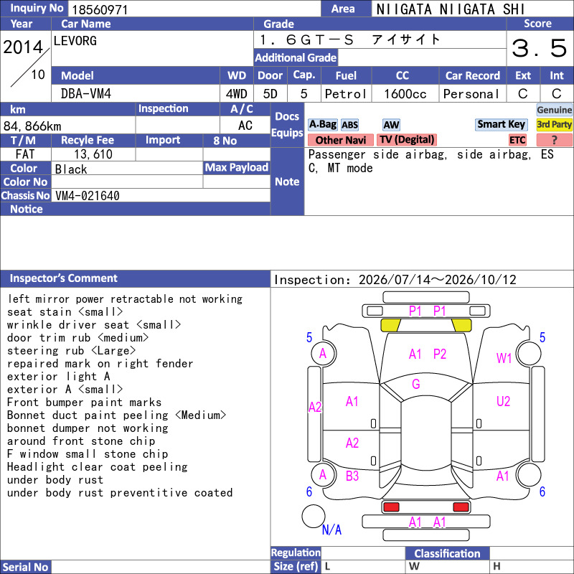
Task: Click the ABS equipment badge
Action: [x=349, y=125]
